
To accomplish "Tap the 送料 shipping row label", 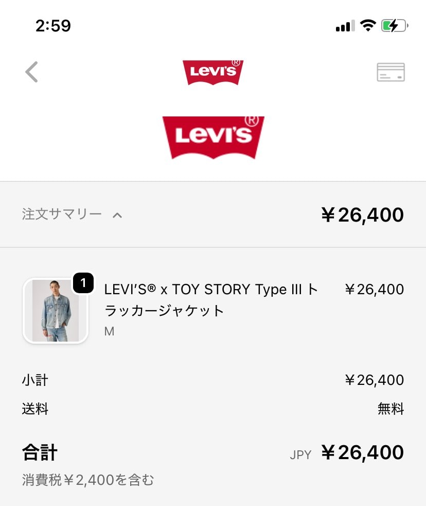I will point(35,410).
